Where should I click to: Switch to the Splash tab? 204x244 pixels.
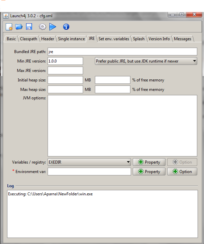coord(139,39)
